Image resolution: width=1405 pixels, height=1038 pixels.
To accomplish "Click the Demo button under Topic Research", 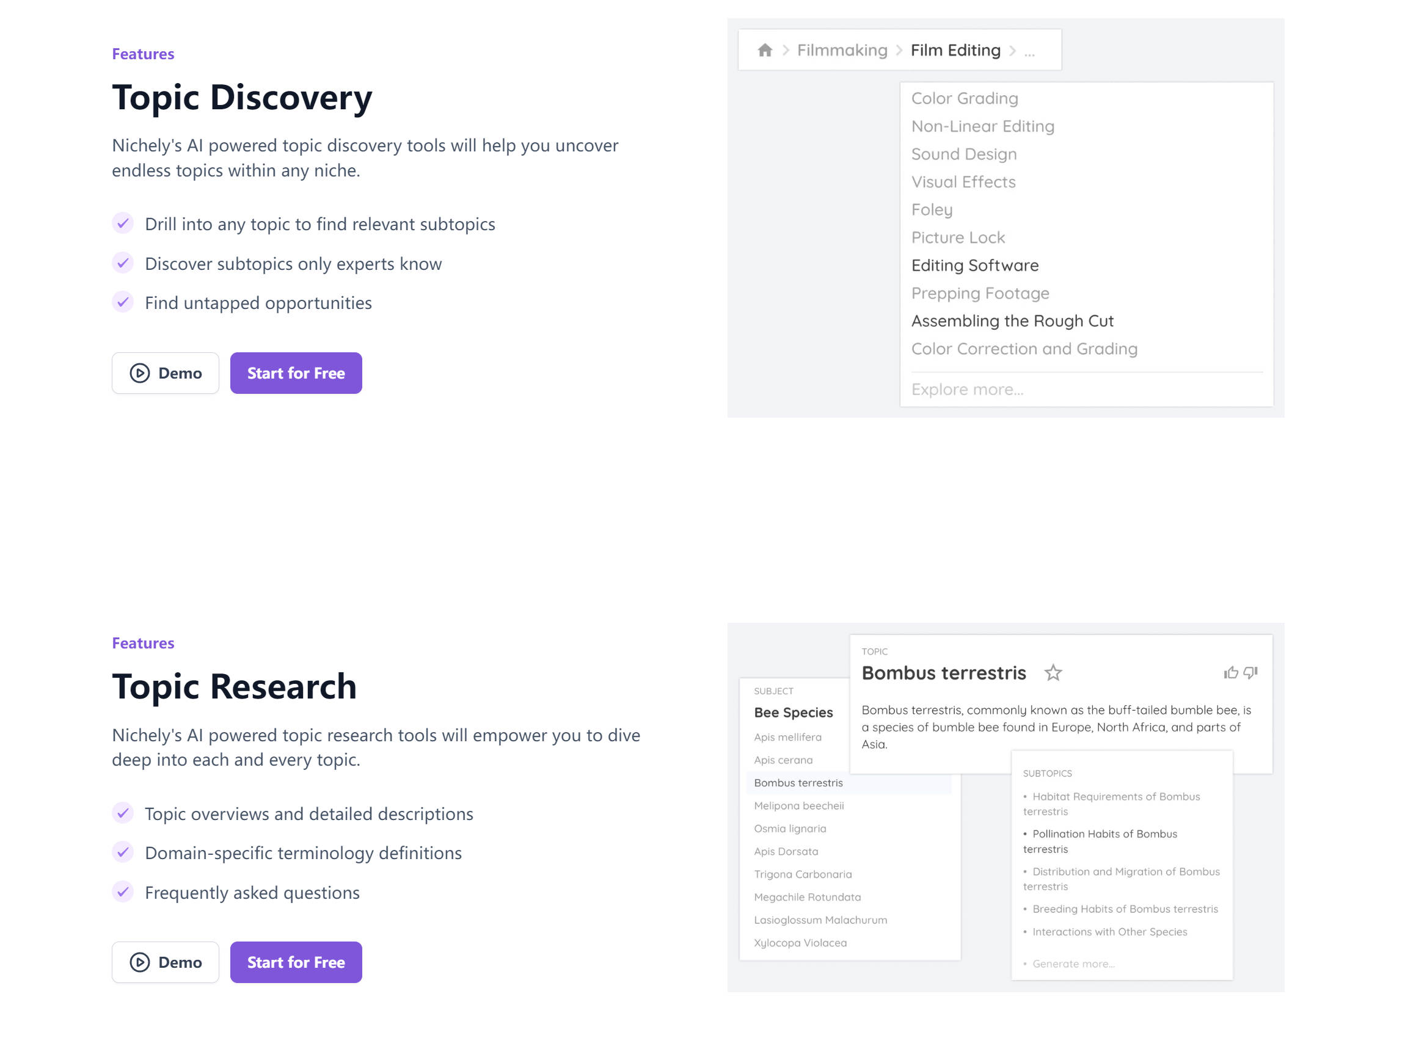I will pyautogui.click(x=166, y=963).
